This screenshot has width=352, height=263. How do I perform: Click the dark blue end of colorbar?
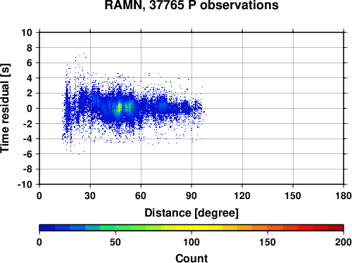coord(47,227)
